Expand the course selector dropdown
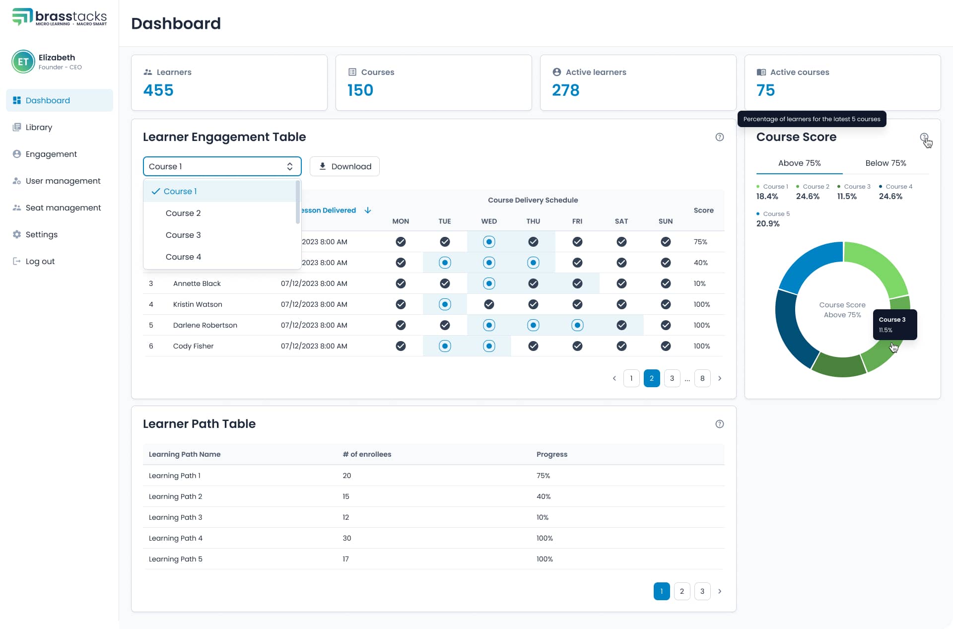Screen dimensions: 953x629 [220, 166]
